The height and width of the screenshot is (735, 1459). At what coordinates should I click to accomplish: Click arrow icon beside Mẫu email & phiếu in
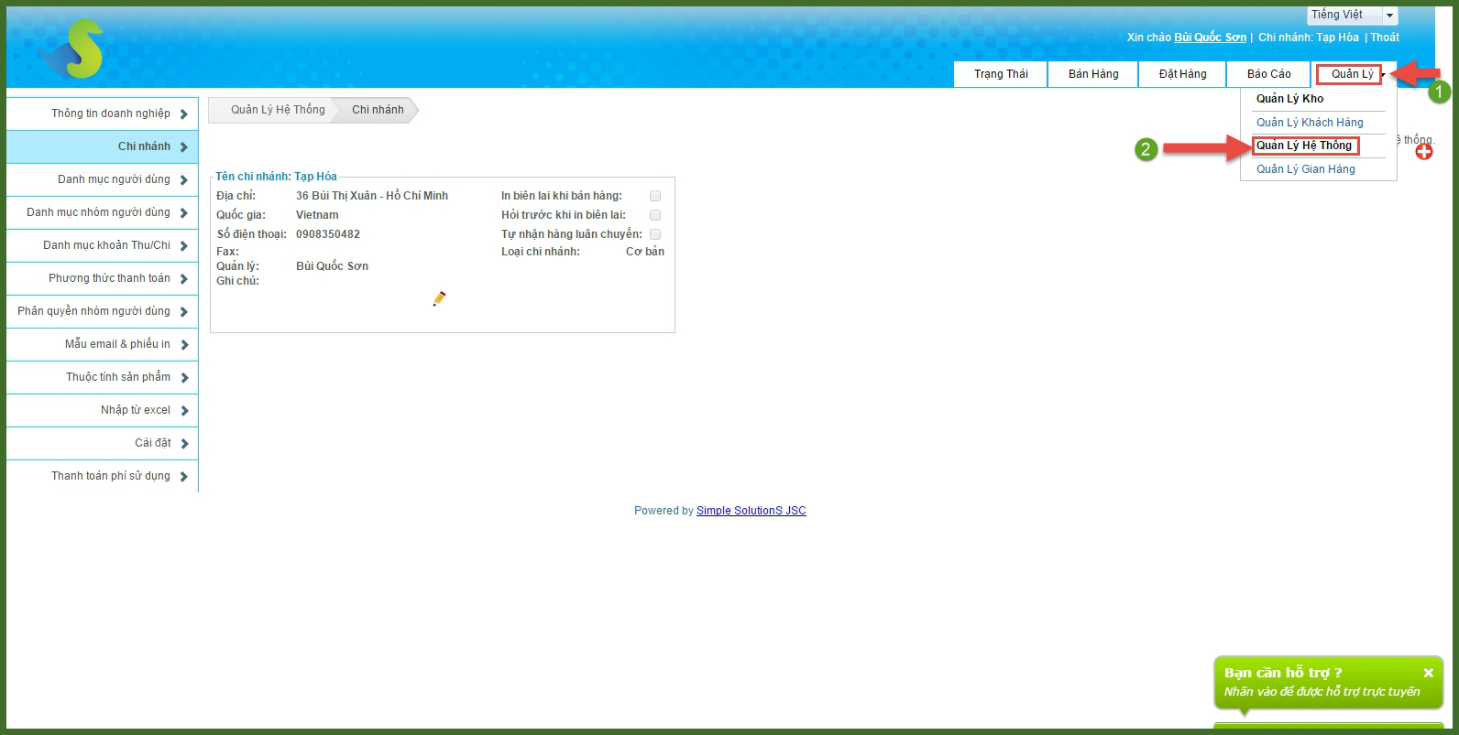click(x=184, y=345)
